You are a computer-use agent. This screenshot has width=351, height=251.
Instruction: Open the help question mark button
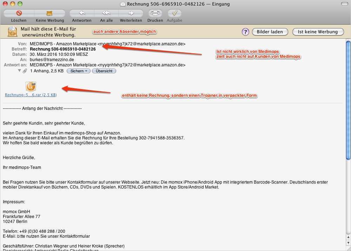(245, 32)
